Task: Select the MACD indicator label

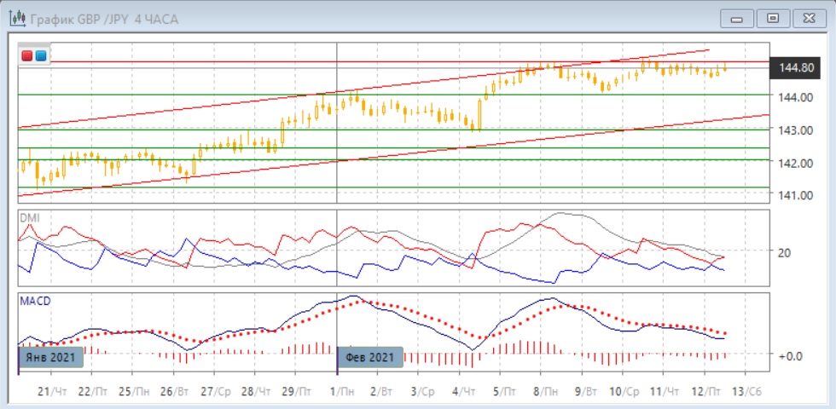Action: pyautogui.click(x=34, y=300)
